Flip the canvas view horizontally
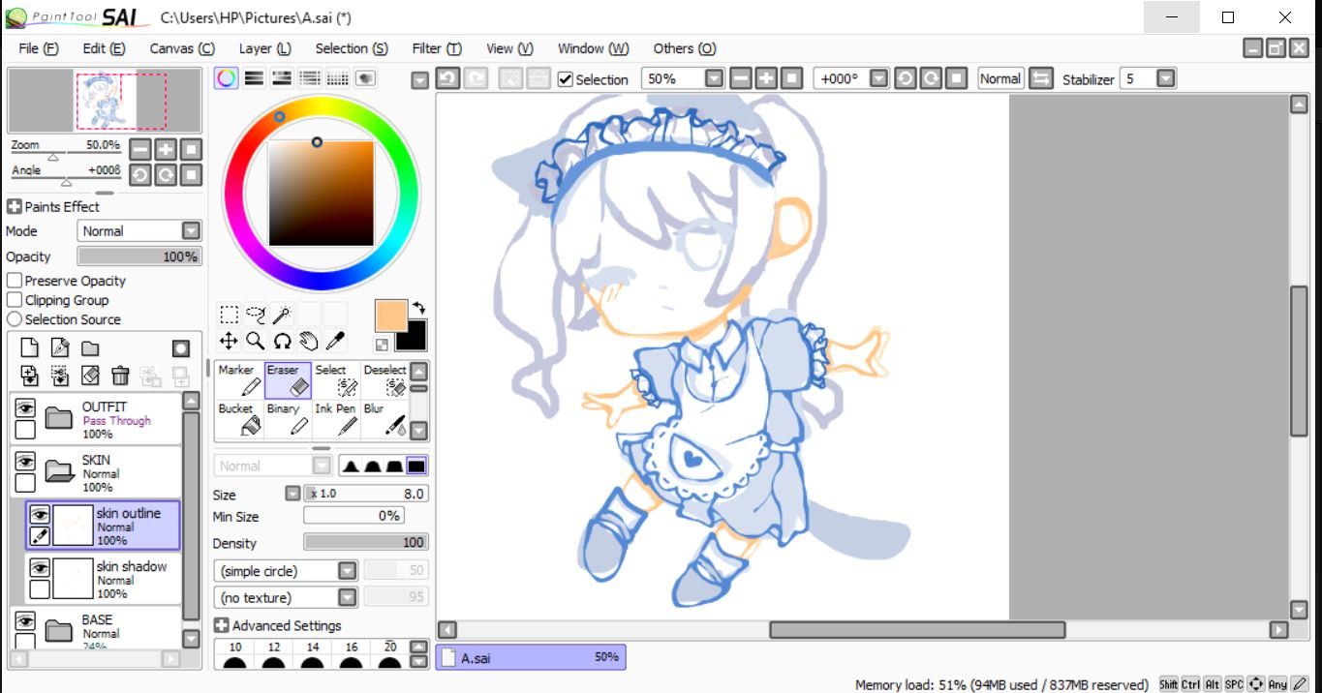 (1041, 78)
